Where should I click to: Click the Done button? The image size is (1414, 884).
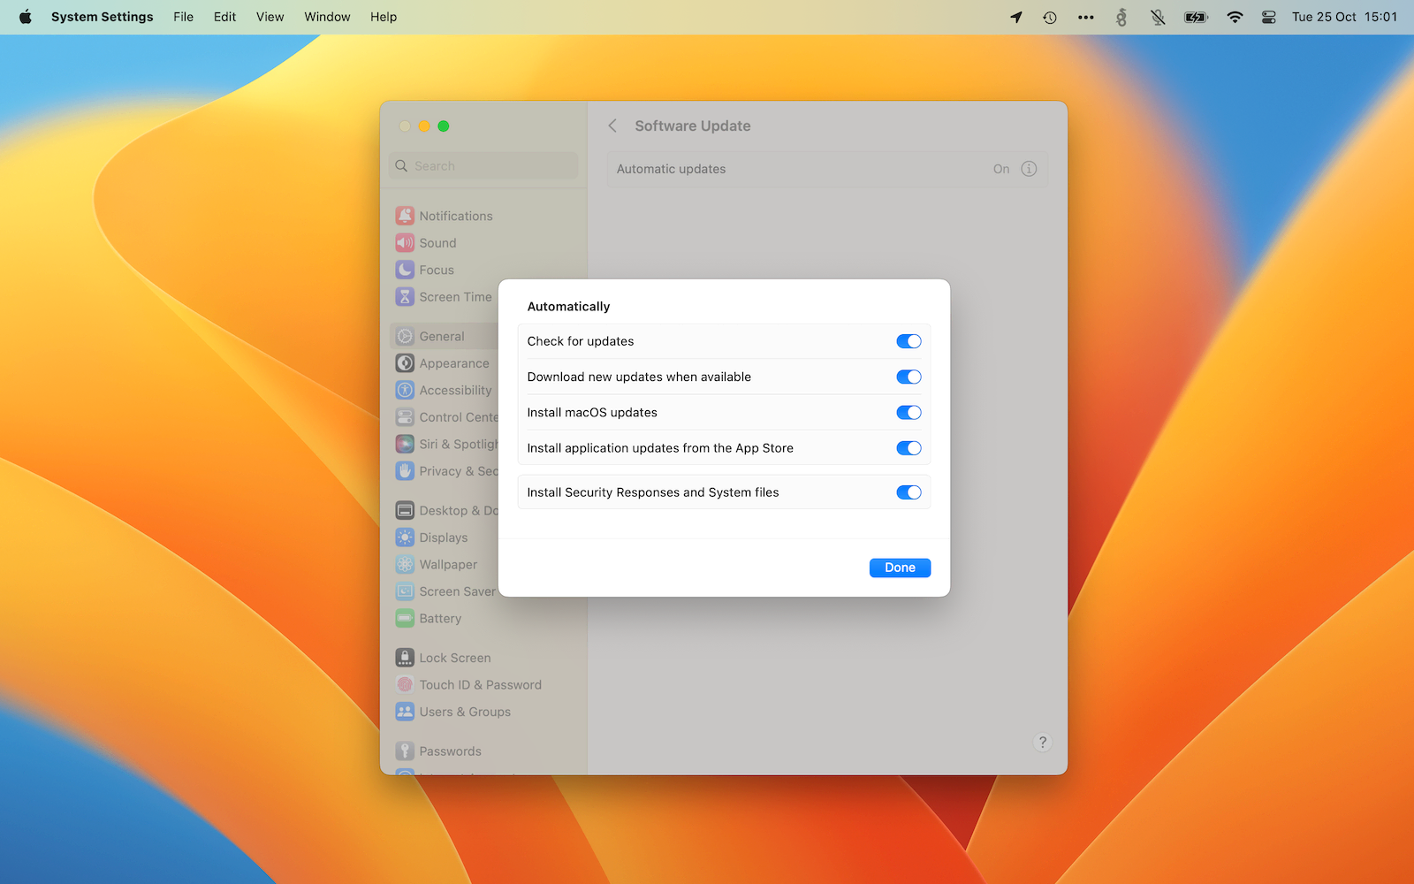point(900,568)
